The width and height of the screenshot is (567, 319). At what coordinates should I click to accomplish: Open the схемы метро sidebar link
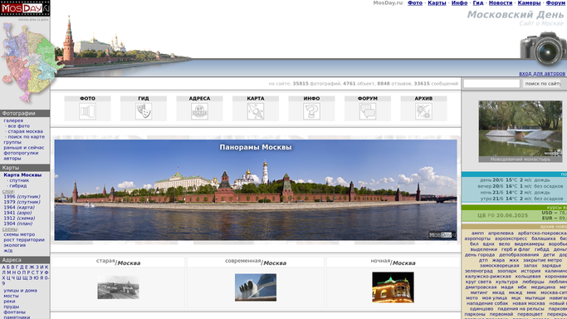(19, 234)
